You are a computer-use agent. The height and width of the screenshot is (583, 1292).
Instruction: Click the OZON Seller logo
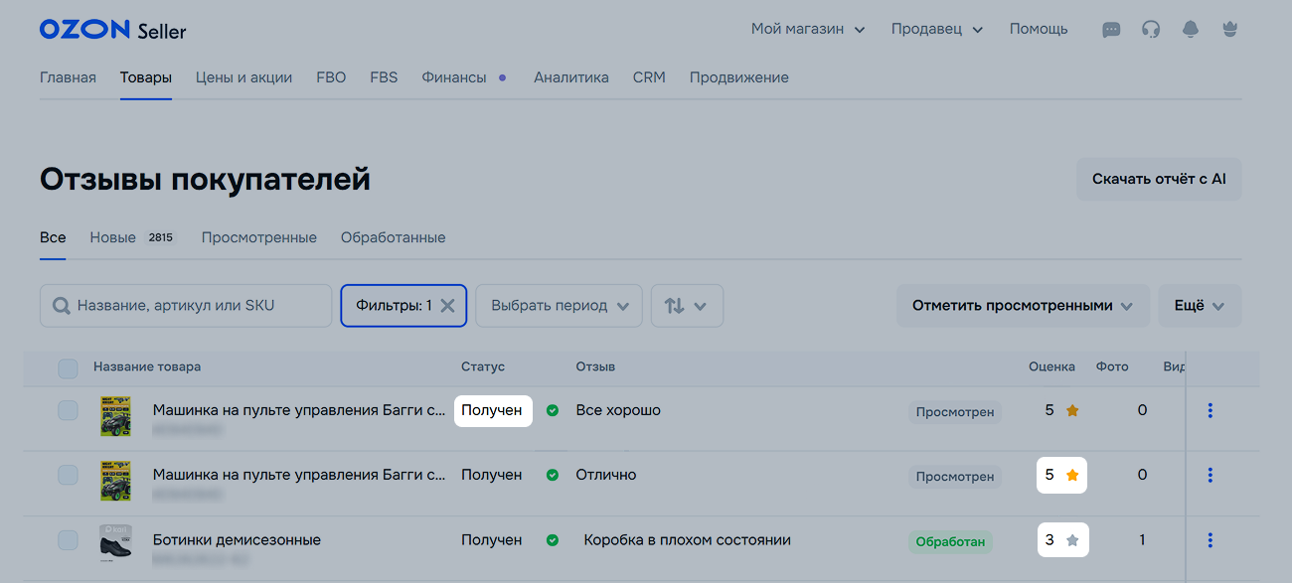(112, 30)
